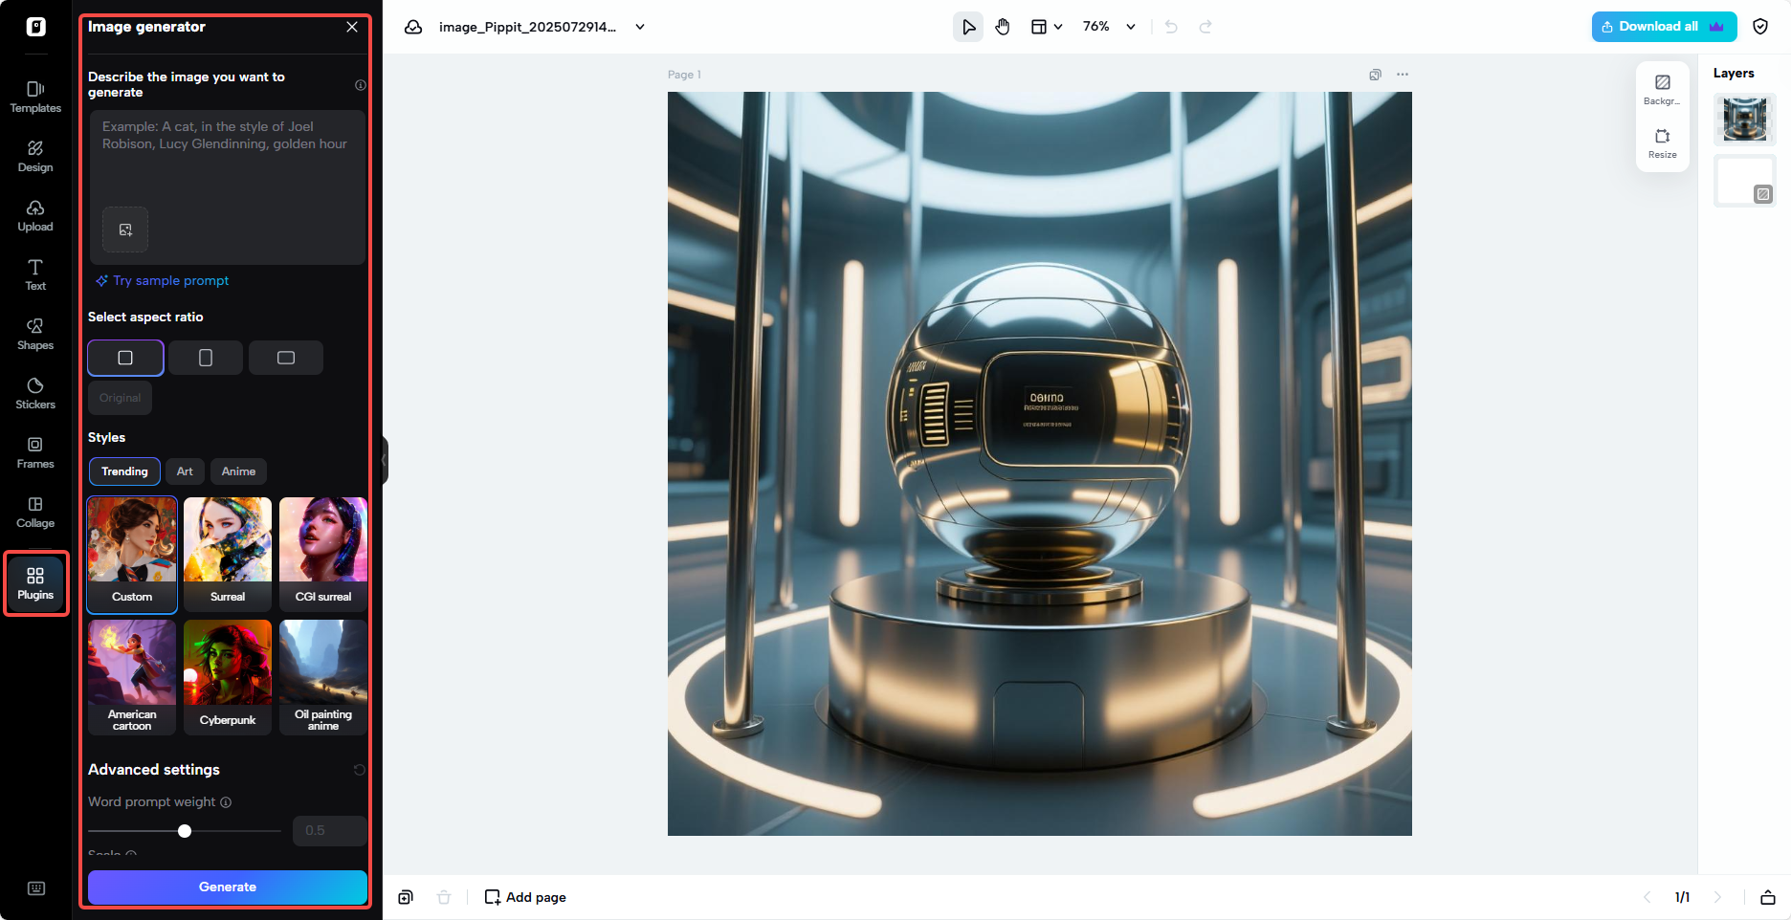Delete page using trash icon
Image resolution: width=1791 pixels, height=920 pixels.
(x=444, y=897)
